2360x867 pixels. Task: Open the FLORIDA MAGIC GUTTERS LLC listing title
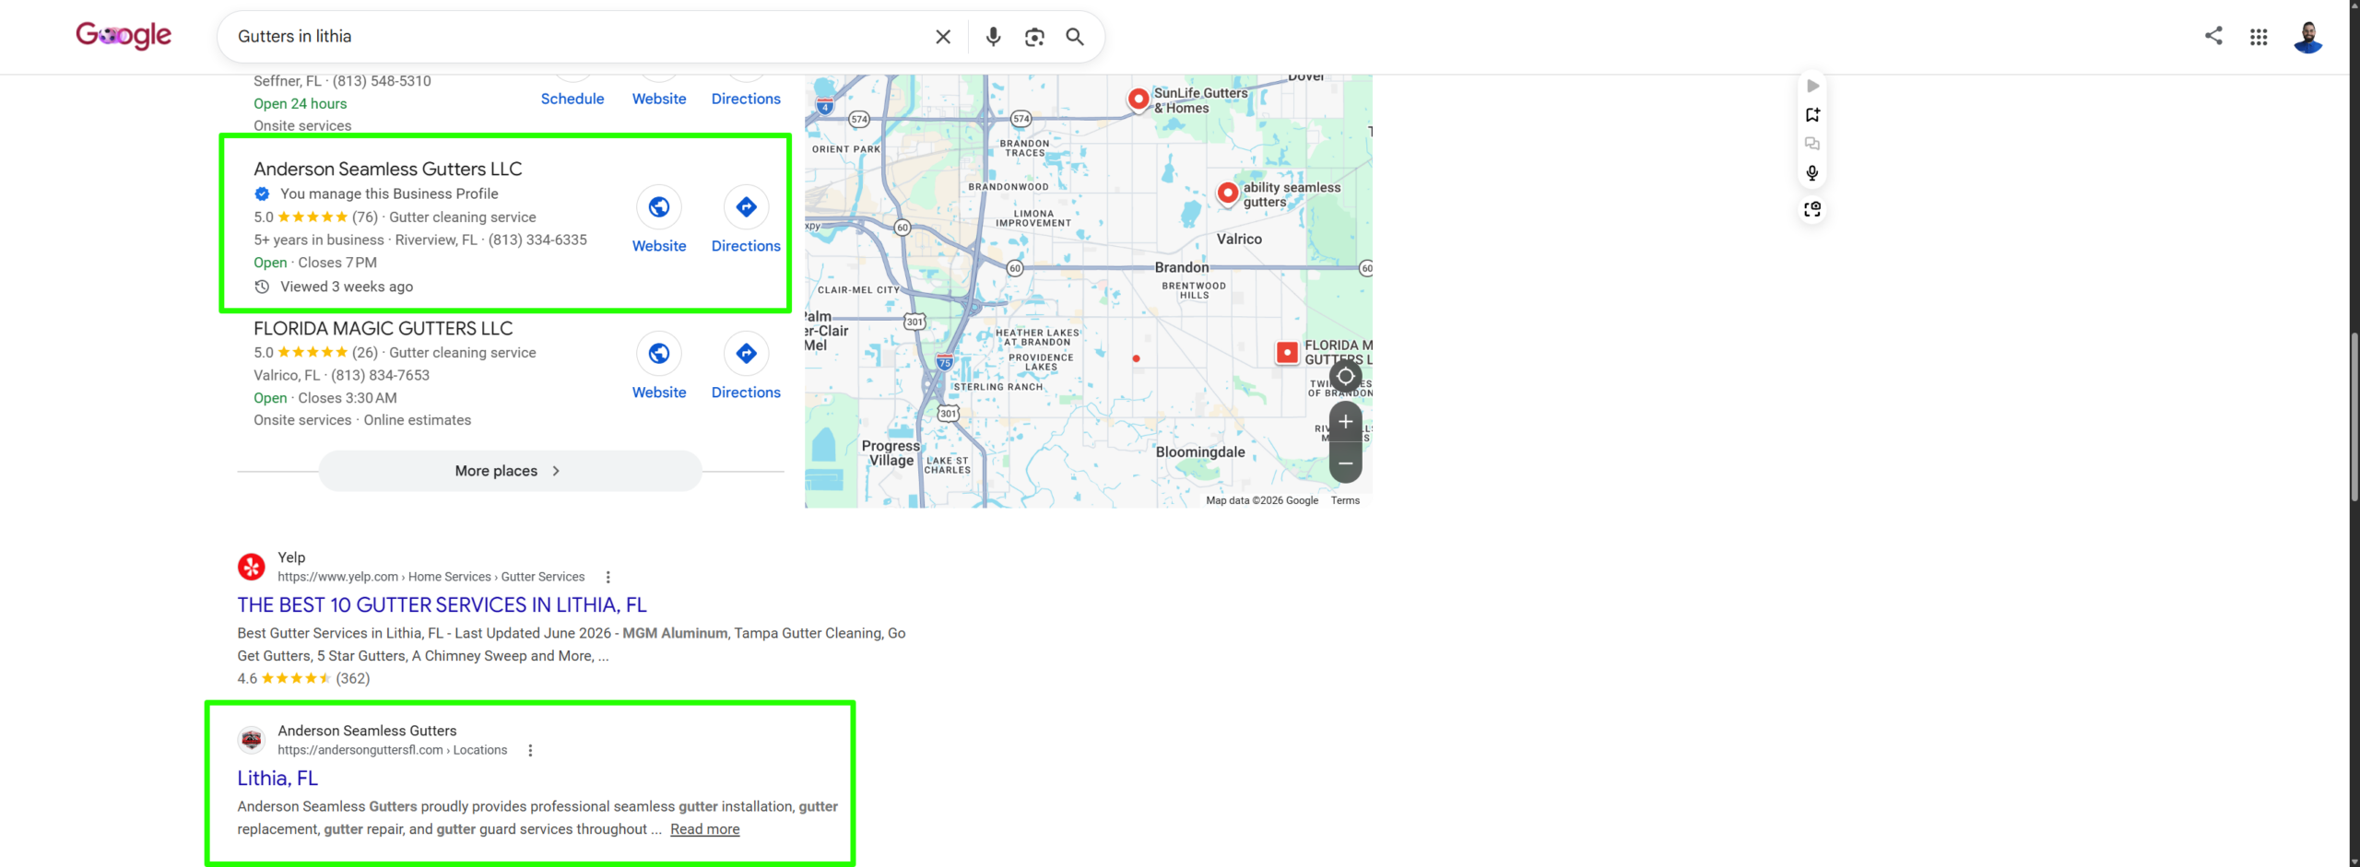pyautogui.click(x=383, y=328)
